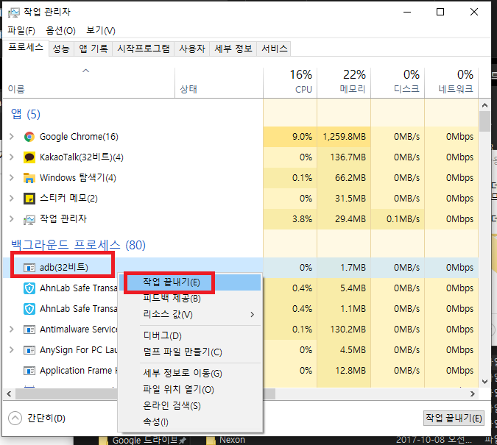Image resolution: width=497 pixels, height=445 pixels.
Task: Click the 백그라운드 프로세스 (80) group heading
Action: point(78,245)
